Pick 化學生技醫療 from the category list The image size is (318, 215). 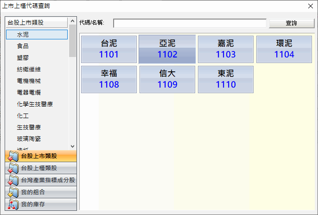pos(35,104)
